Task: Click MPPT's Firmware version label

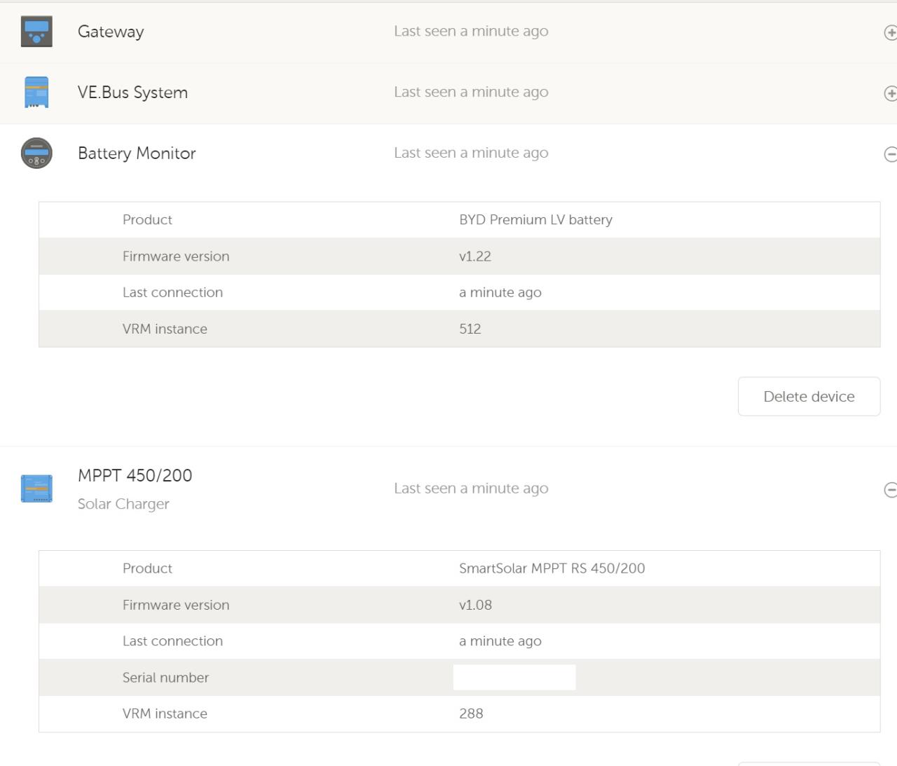Action: [176, 605]
